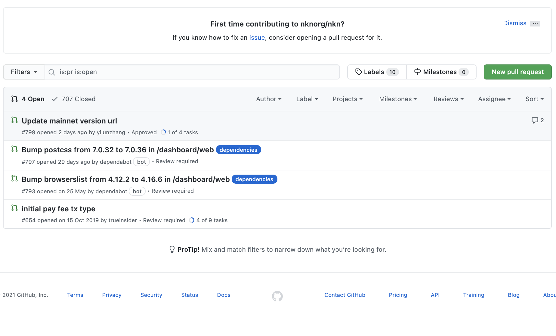
Task: Click author trueinsider on PR #654
Action: (x=123, y=220)
